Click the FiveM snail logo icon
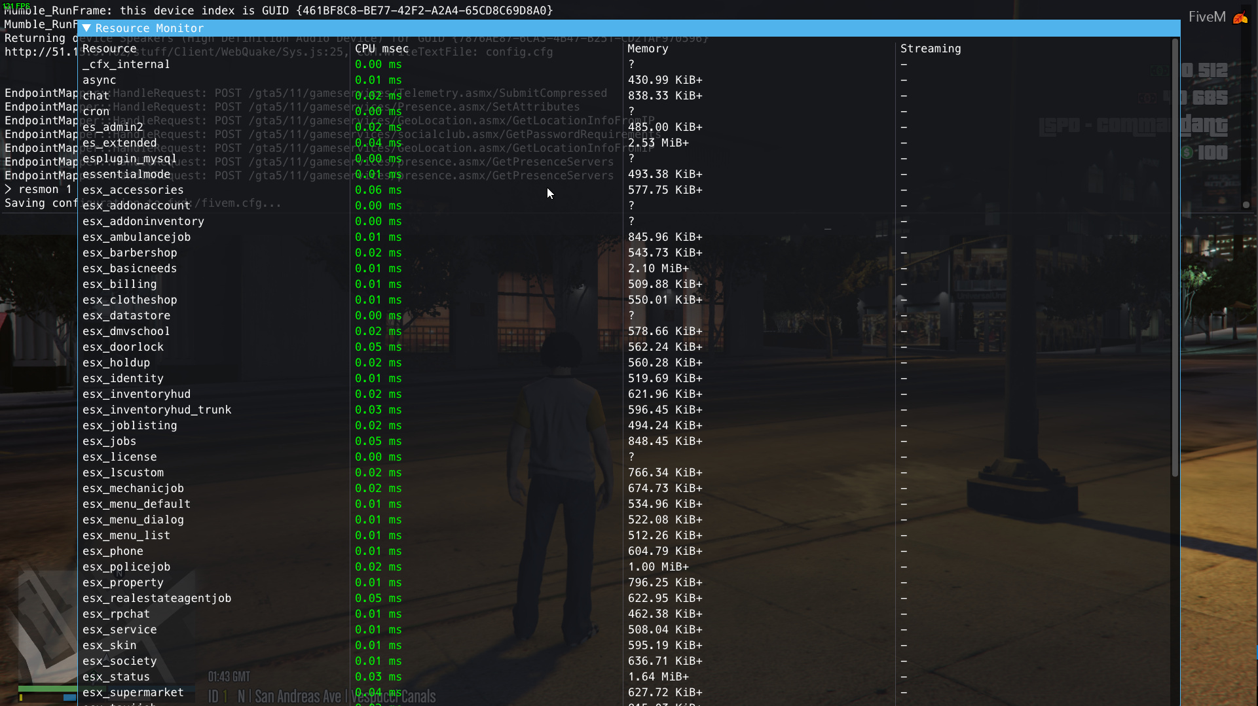Screen dimensions: 1258x706 point(1240,17)
